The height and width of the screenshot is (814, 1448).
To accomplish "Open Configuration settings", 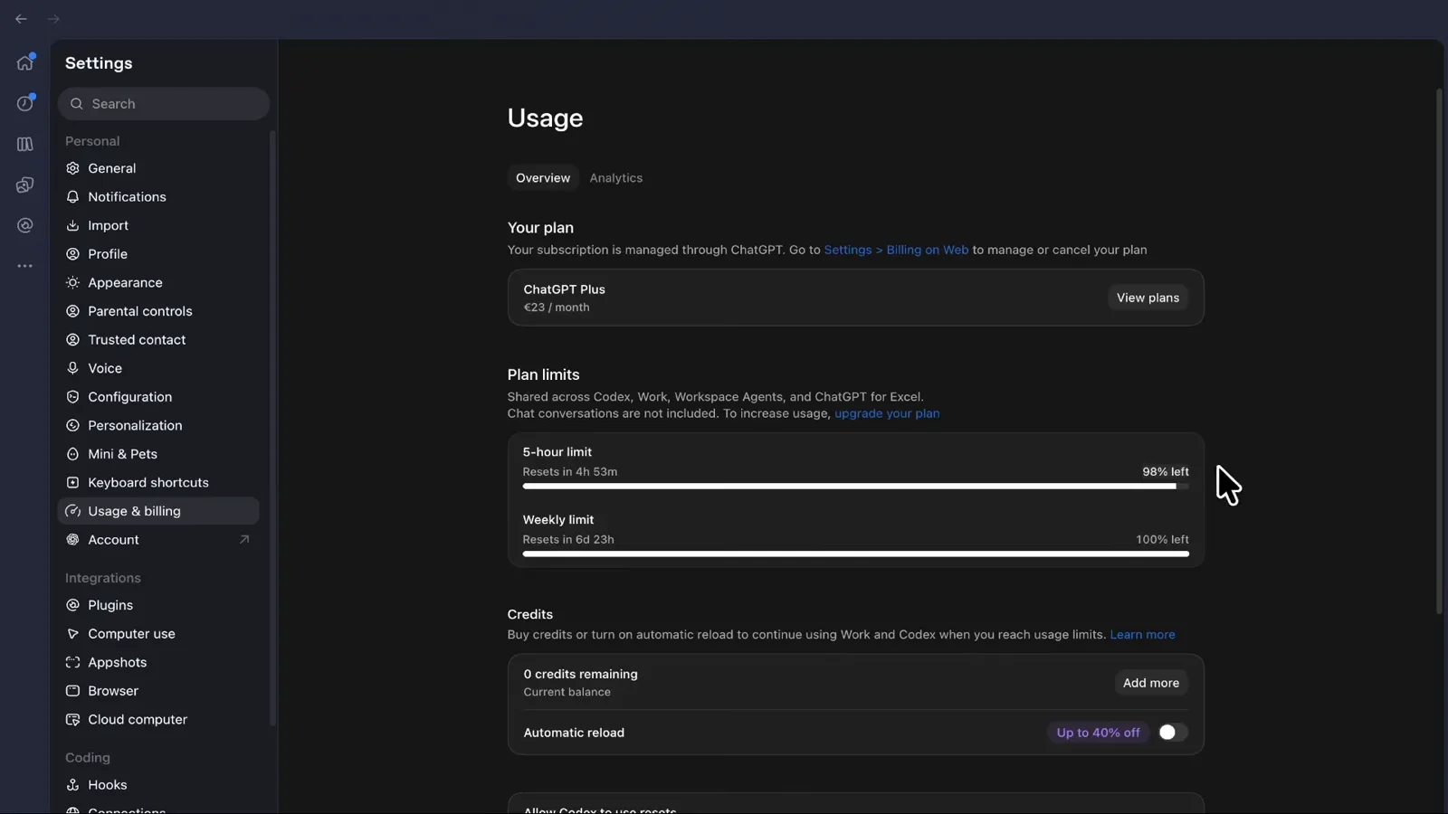I will pos(158,397).
